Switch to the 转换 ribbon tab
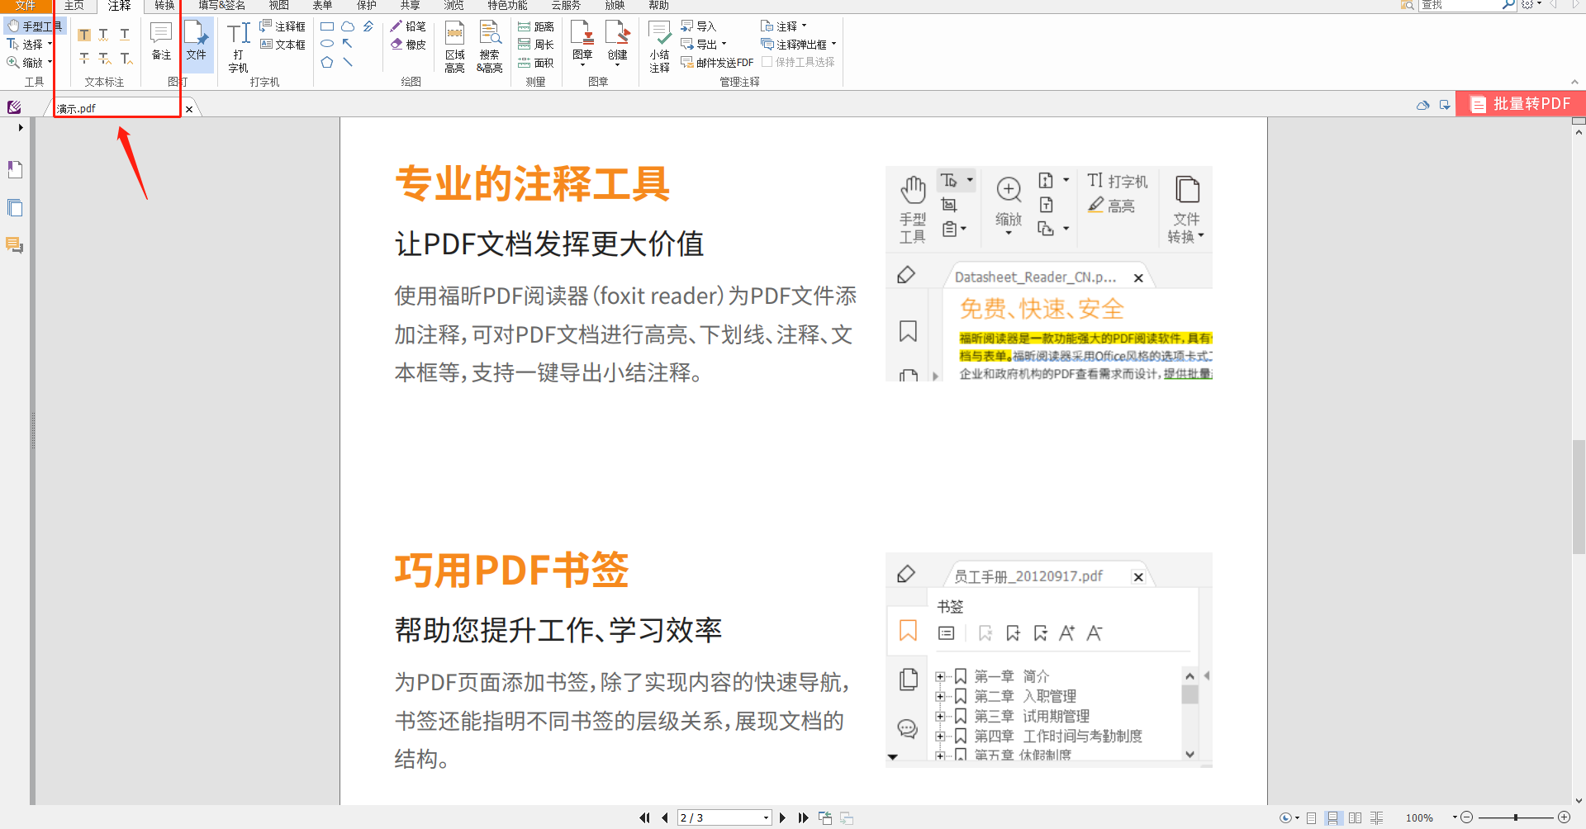 click(162, 6)
